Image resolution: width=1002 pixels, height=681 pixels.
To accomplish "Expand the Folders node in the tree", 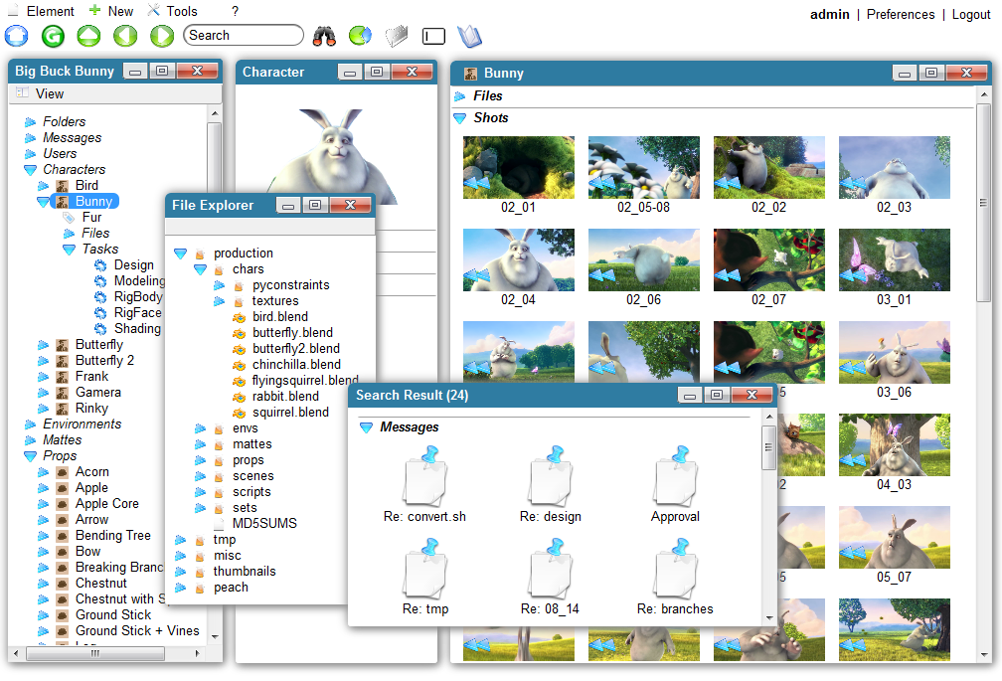I will (30, 122).
